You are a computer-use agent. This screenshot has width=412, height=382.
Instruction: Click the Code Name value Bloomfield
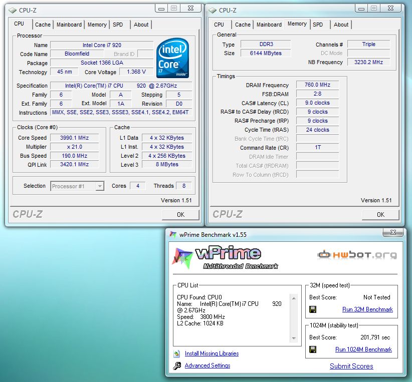pos(77,54)
